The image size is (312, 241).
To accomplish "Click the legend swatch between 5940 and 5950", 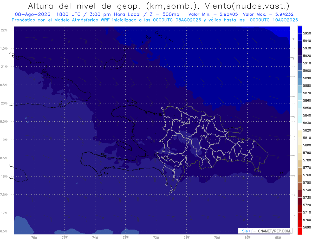I will (300, 37).
